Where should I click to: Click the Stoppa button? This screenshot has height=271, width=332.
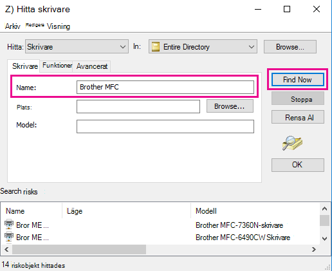(298, 98)
